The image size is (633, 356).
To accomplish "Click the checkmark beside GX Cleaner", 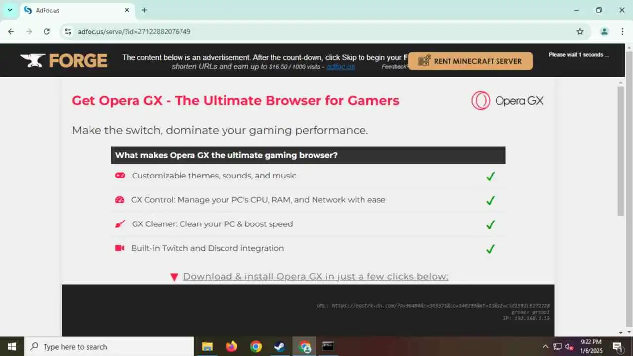I will point(490,224).
